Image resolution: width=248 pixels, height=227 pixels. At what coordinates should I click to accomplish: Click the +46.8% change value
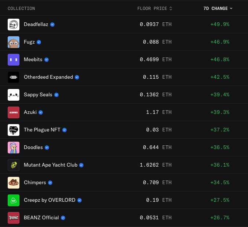(x=220, y=59)
